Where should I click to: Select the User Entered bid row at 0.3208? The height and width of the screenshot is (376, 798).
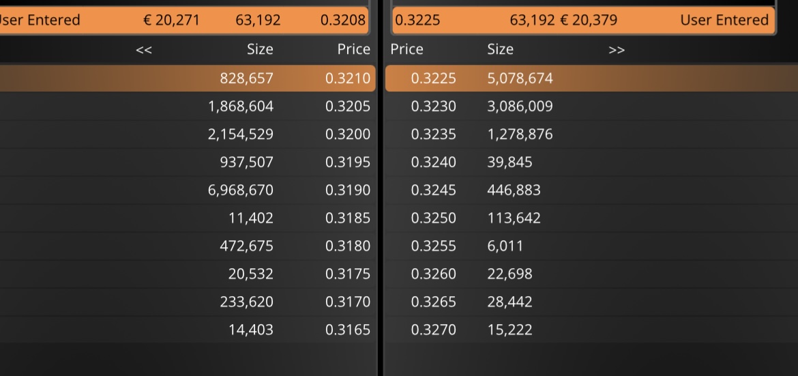183,20
